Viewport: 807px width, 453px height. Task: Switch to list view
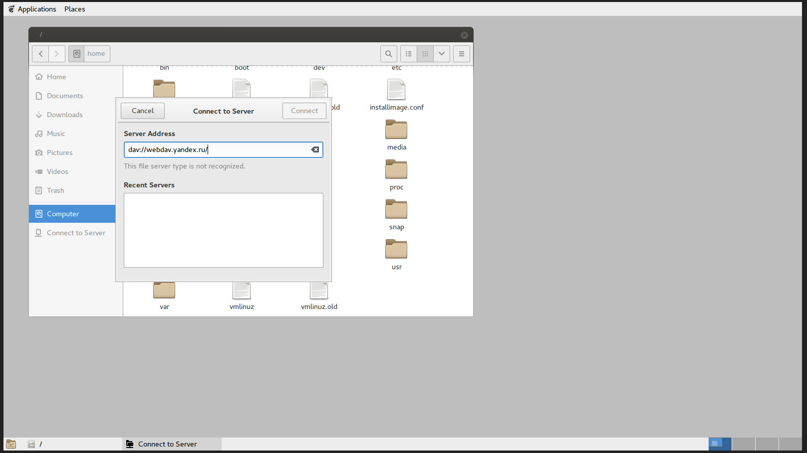(x=409, y=54)
